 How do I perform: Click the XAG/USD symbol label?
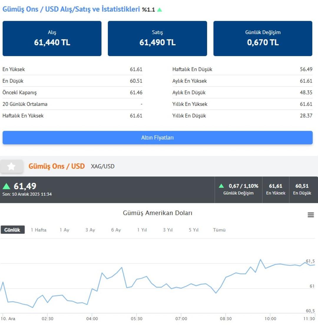point(103,166)
